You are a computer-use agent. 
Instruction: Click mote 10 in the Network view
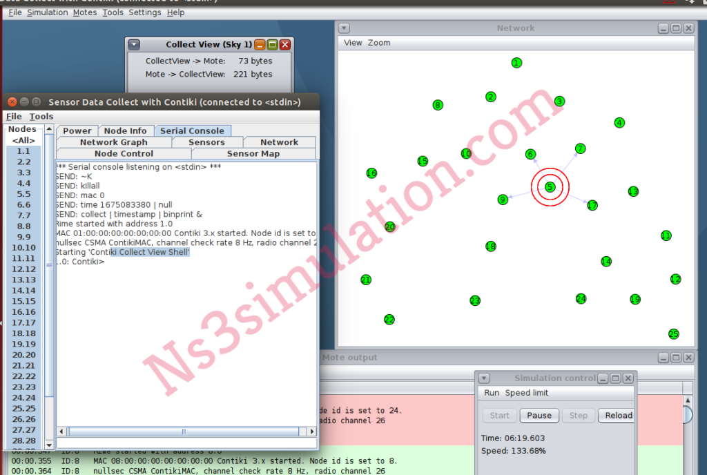466,154
